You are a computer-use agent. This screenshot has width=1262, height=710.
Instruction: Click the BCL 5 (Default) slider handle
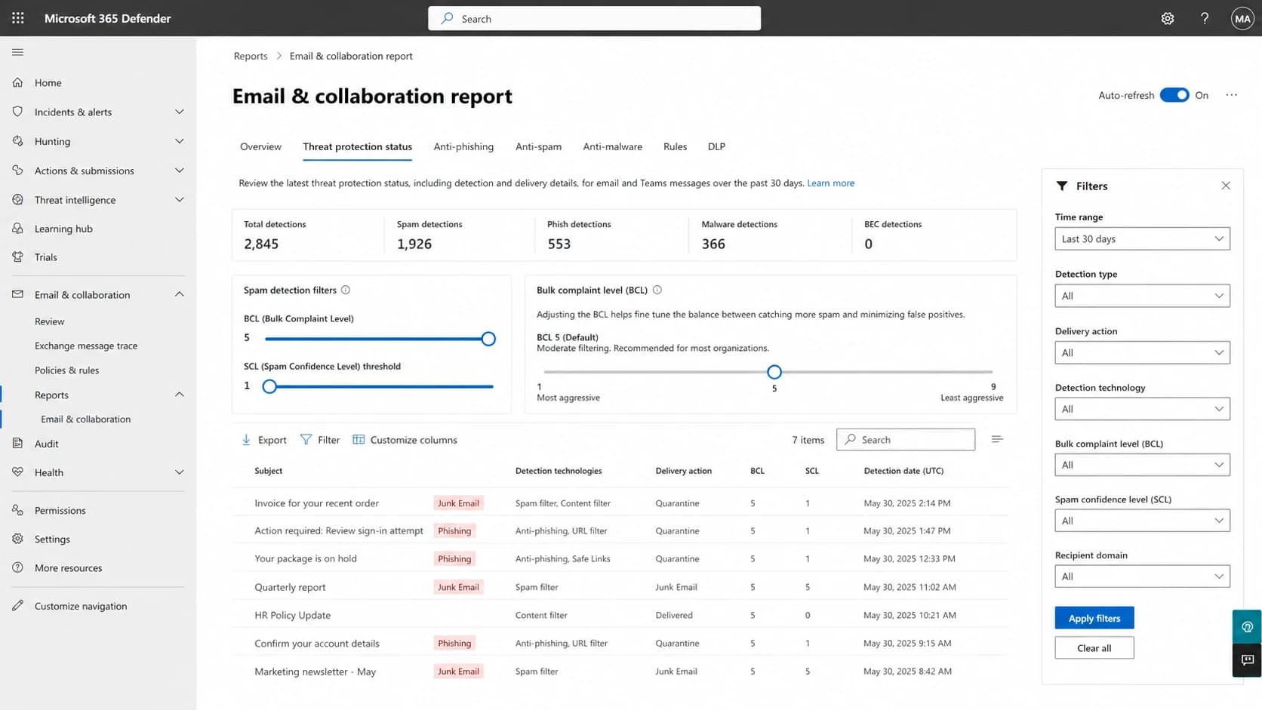774,372
